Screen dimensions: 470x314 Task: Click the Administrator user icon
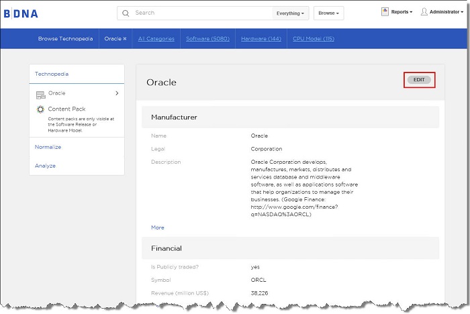point(424,11)
